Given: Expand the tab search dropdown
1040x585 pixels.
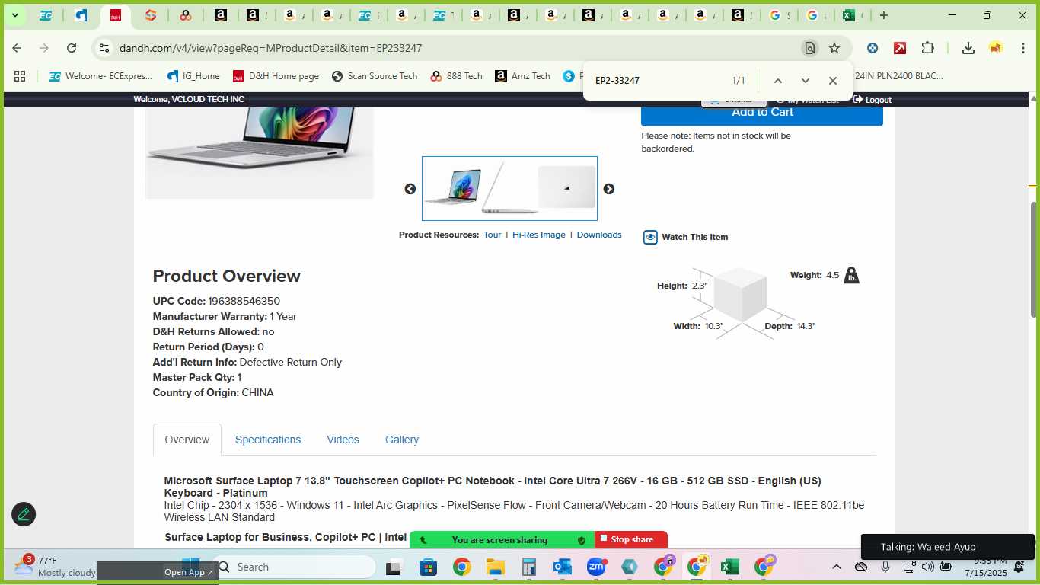Looking at the screenshot, I should point(14,15).
